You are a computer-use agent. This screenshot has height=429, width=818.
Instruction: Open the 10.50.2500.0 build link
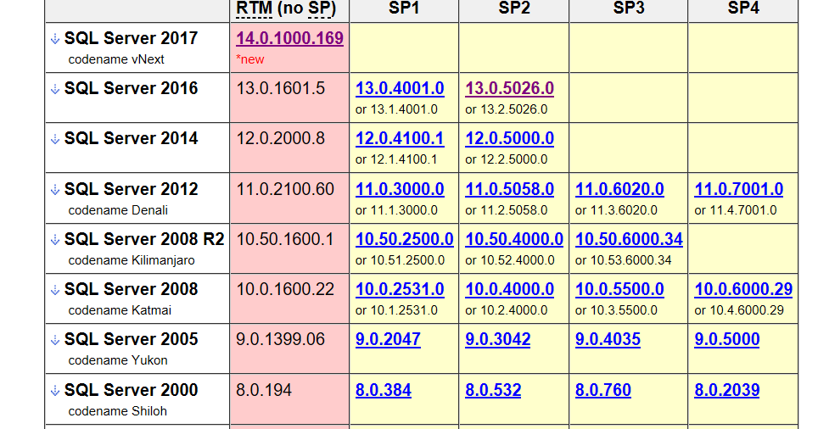tap(404, 239)
